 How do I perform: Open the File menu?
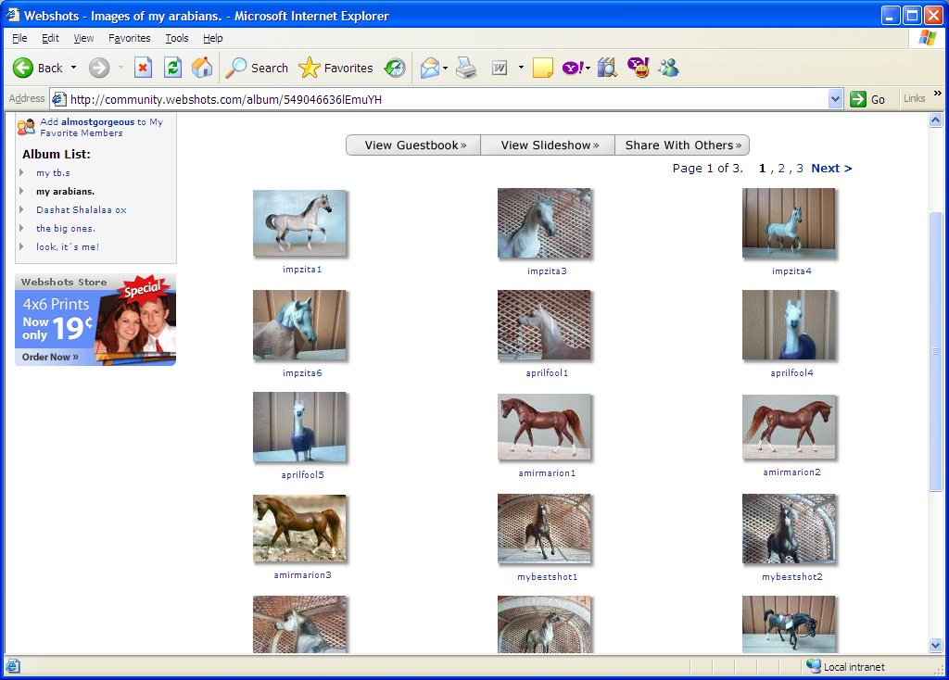[19, 38]
